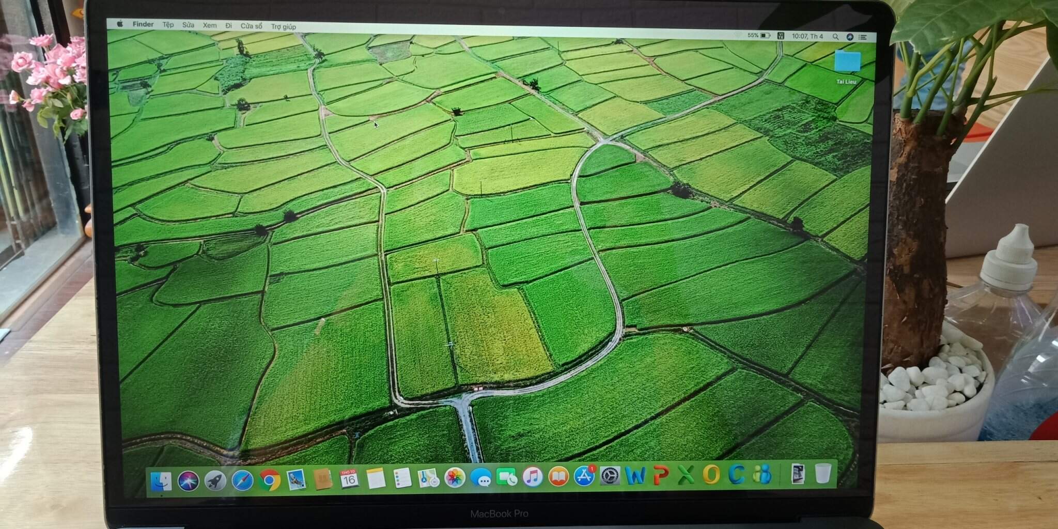Launch Microsoft Excel from the dock
Image resolution: width=1058 pixels, height=529 pixels.
686,474
